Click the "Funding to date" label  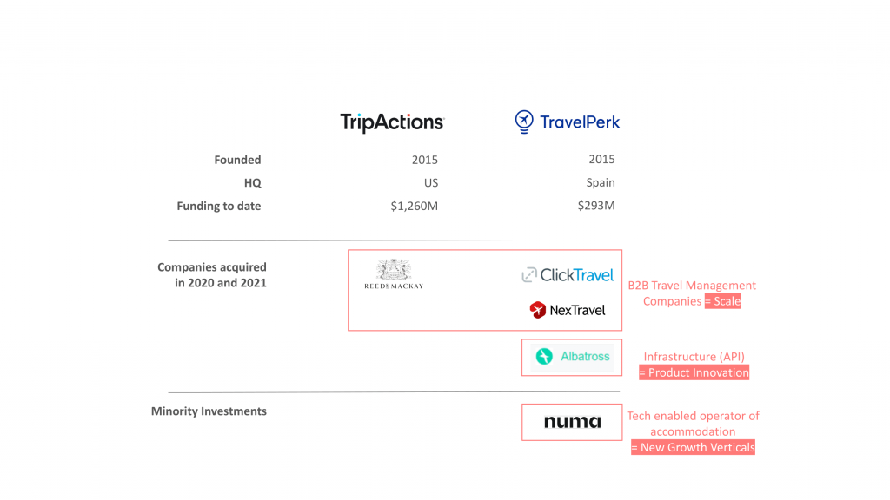click(218, 207)
